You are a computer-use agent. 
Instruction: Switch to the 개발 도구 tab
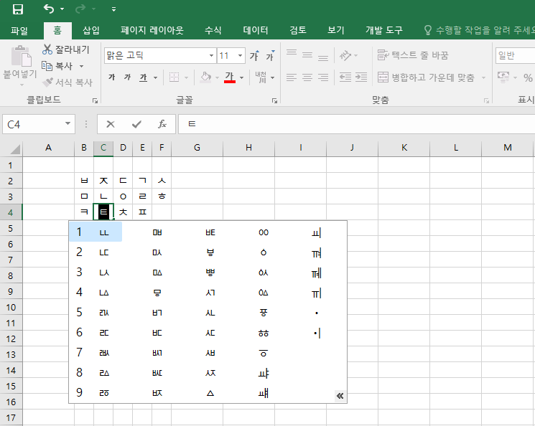click(x=384, y=31)
